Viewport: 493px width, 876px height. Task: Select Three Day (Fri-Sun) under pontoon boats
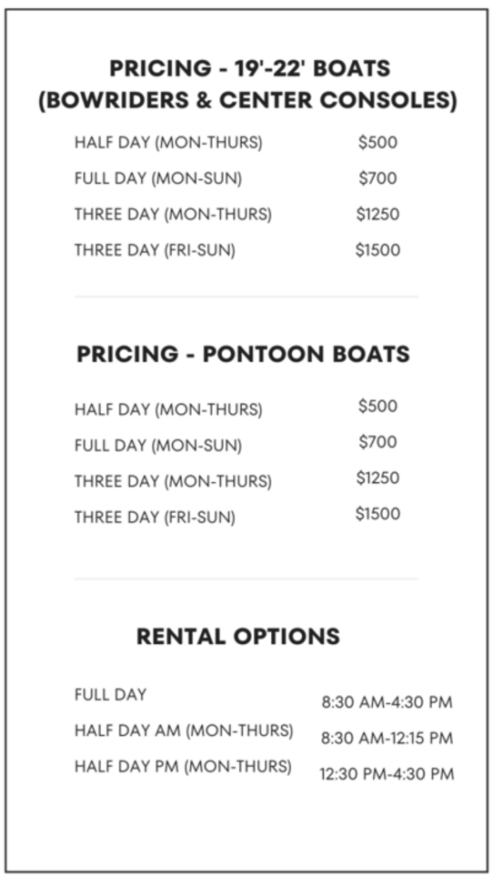(155, 518)
